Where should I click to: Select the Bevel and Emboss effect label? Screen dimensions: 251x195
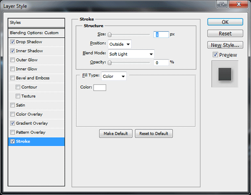tap(33, 78)
